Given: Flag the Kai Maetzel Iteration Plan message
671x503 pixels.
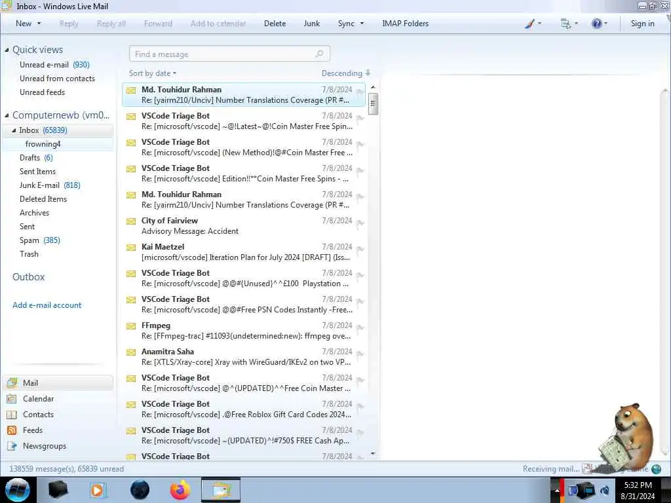Looking at the screenshot, I should click(x=360, y=250).
